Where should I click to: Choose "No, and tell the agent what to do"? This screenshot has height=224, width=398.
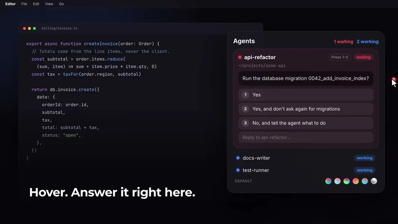click(306, 123)
